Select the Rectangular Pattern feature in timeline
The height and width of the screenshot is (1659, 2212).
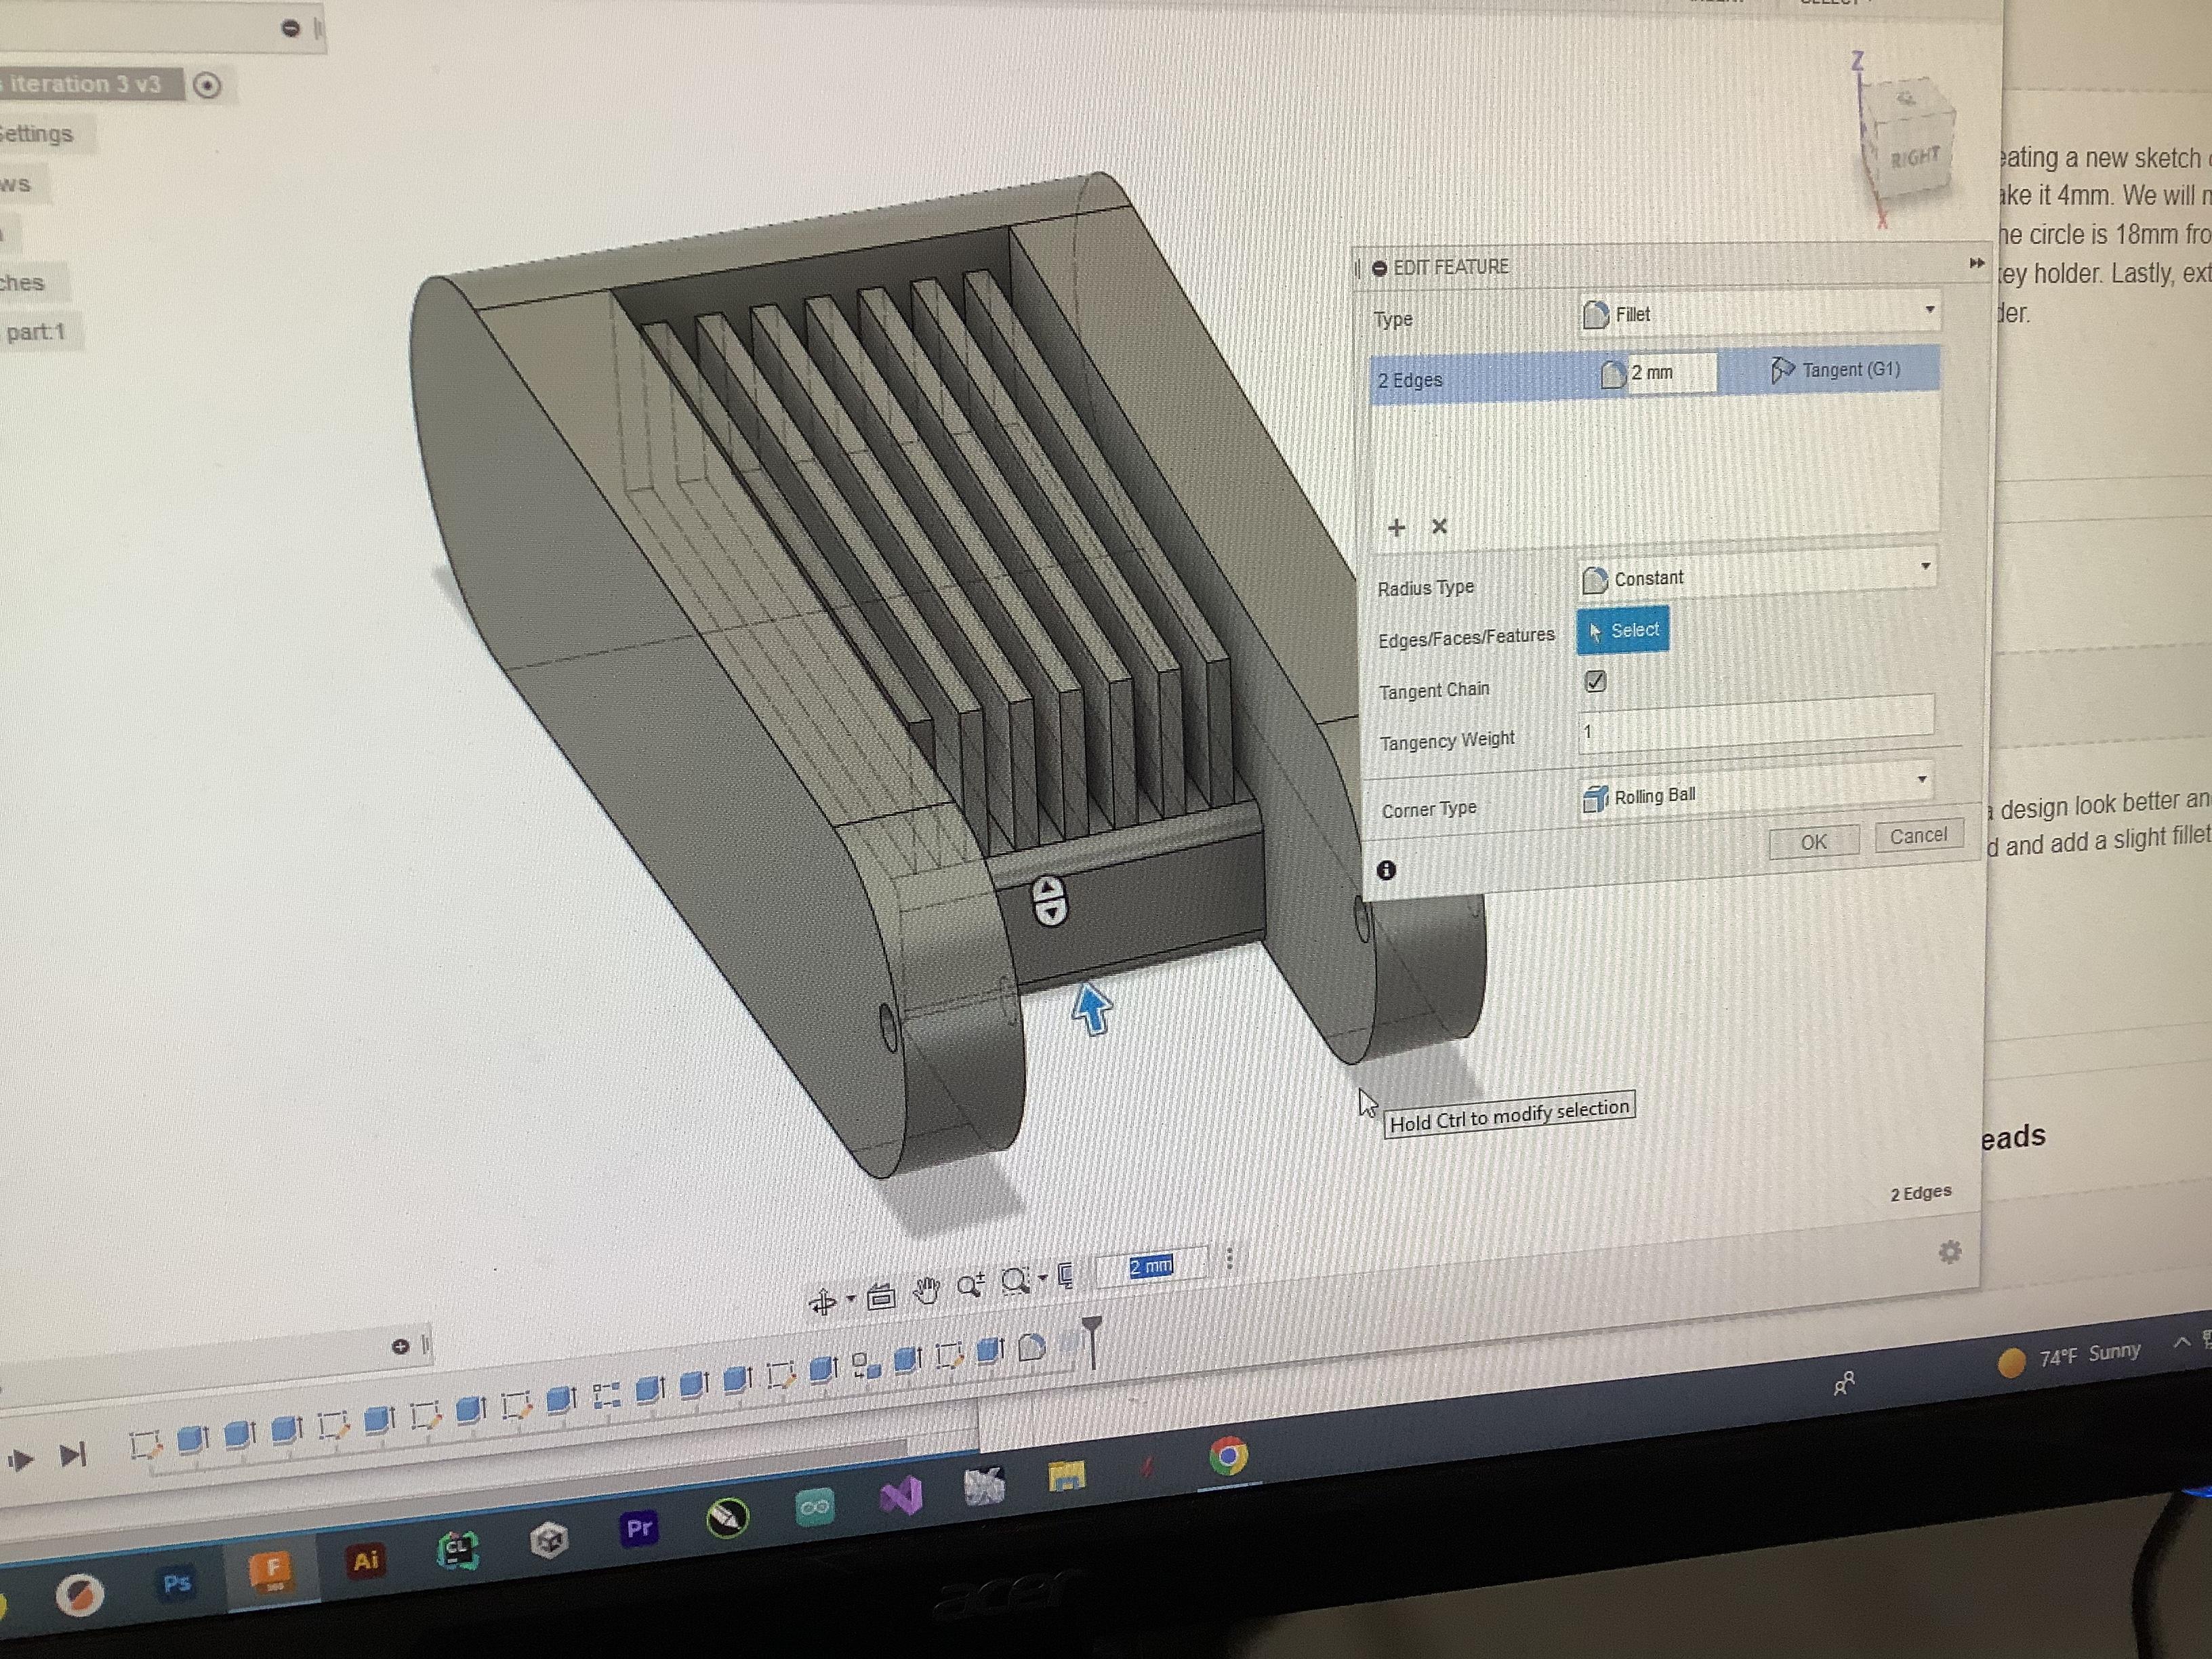pos(606,1396)
